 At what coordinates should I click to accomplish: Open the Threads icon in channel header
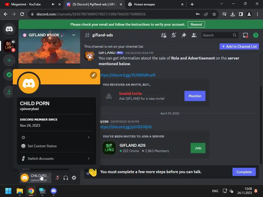(x=164, y=35)
